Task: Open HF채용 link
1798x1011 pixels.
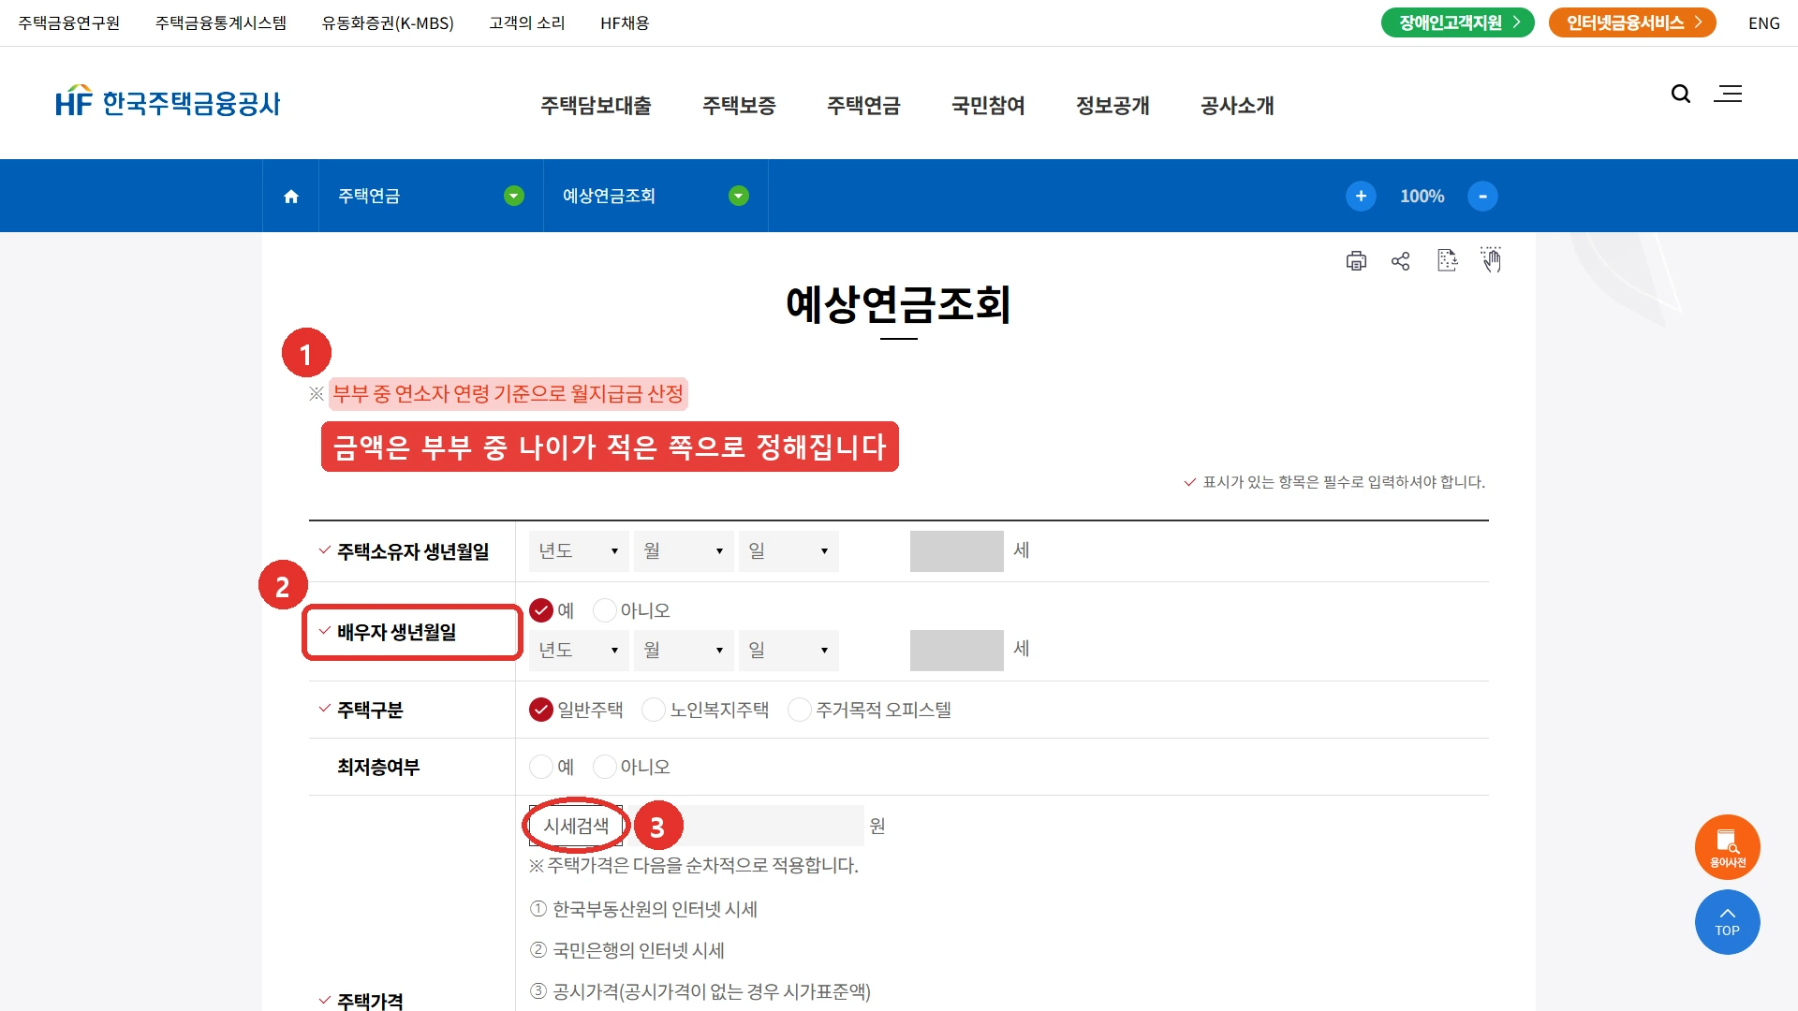Action: tap(625, 23)
